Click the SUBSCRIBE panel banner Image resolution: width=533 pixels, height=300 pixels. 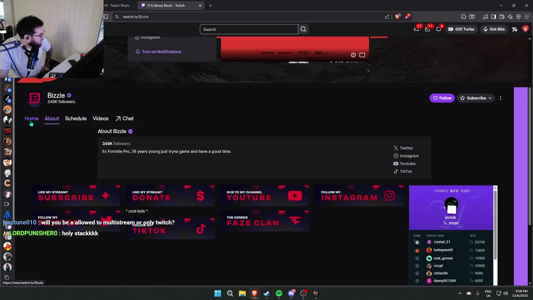[x=76, y=196]
